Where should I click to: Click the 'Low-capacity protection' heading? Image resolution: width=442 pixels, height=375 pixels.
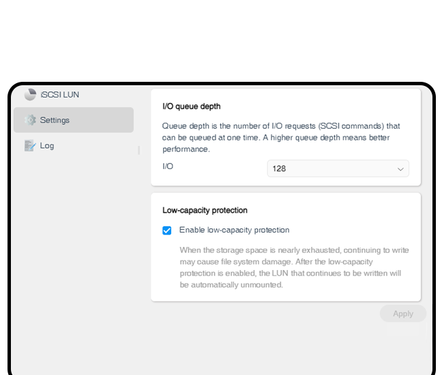point(205,210)
